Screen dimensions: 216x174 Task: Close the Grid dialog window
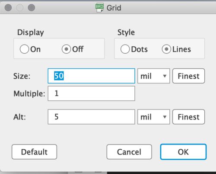click(x=8, y=7)
